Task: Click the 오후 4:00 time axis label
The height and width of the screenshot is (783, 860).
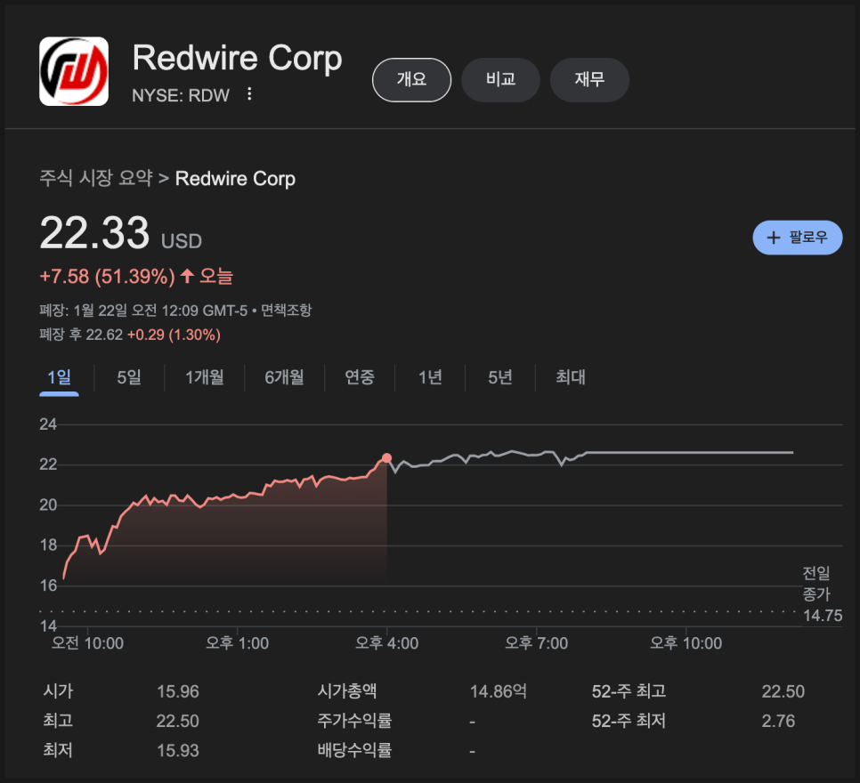Action: [386, 643]
